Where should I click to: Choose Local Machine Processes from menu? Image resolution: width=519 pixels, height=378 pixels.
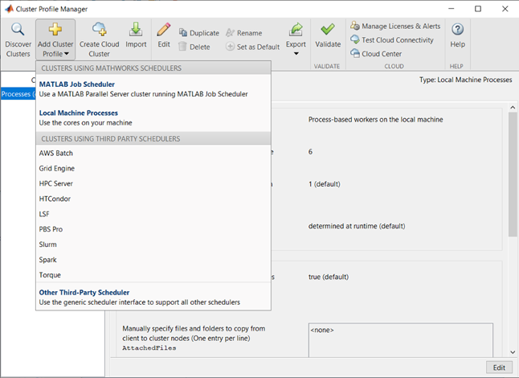tap(79, 113)
